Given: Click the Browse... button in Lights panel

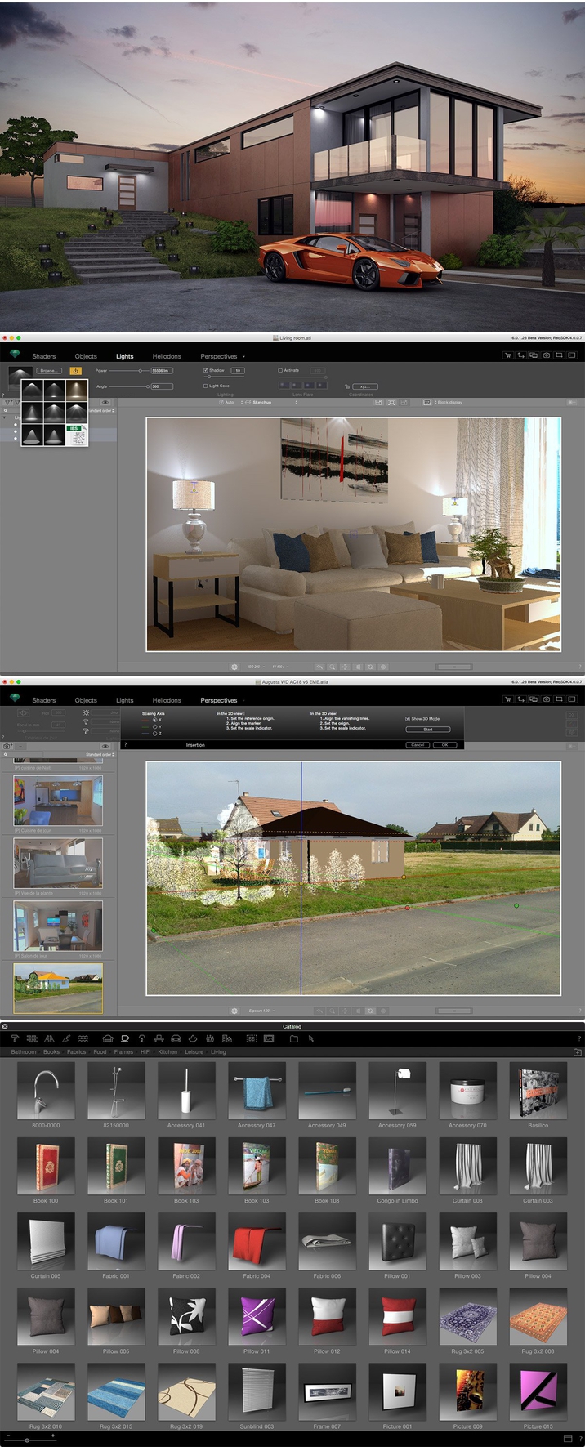Looking at the screenshot, I should [48, 371].
